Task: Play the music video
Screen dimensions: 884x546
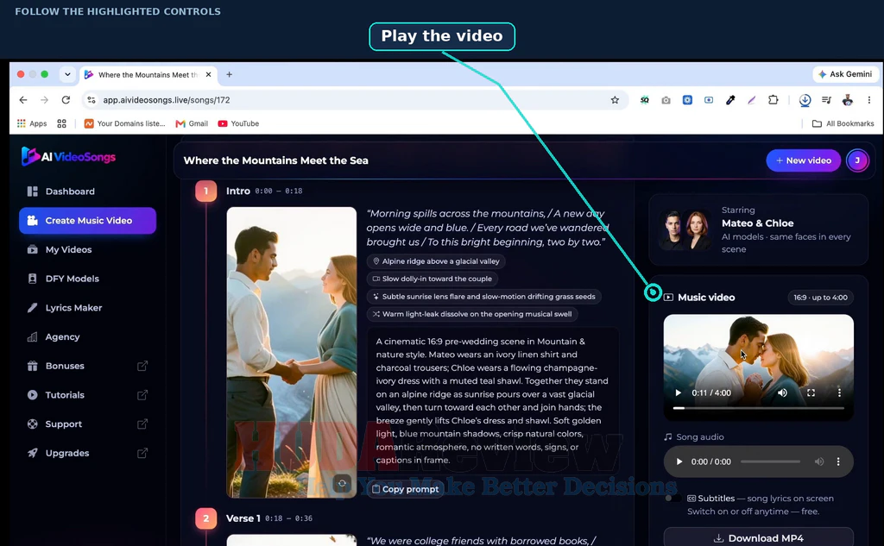Action: [679, 392]
